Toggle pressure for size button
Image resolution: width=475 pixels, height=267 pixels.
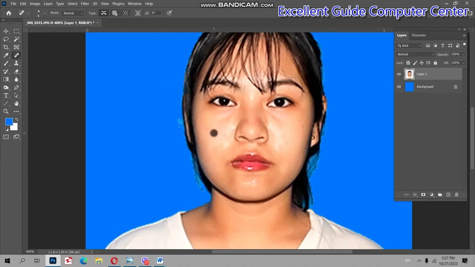click(x=170, y=13)
